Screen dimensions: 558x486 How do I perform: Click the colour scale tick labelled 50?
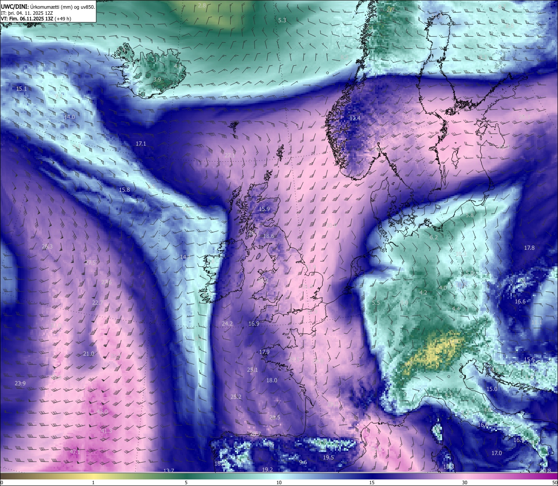point(555,483)
